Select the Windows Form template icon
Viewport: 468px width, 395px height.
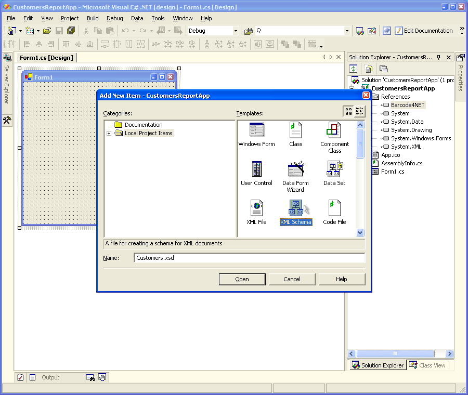click(x=256, y=131)
